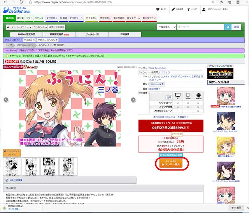249x213 pixels.
Task: Open the blue-haired boy sidebar work thumbnail
Action: point(226,121)
